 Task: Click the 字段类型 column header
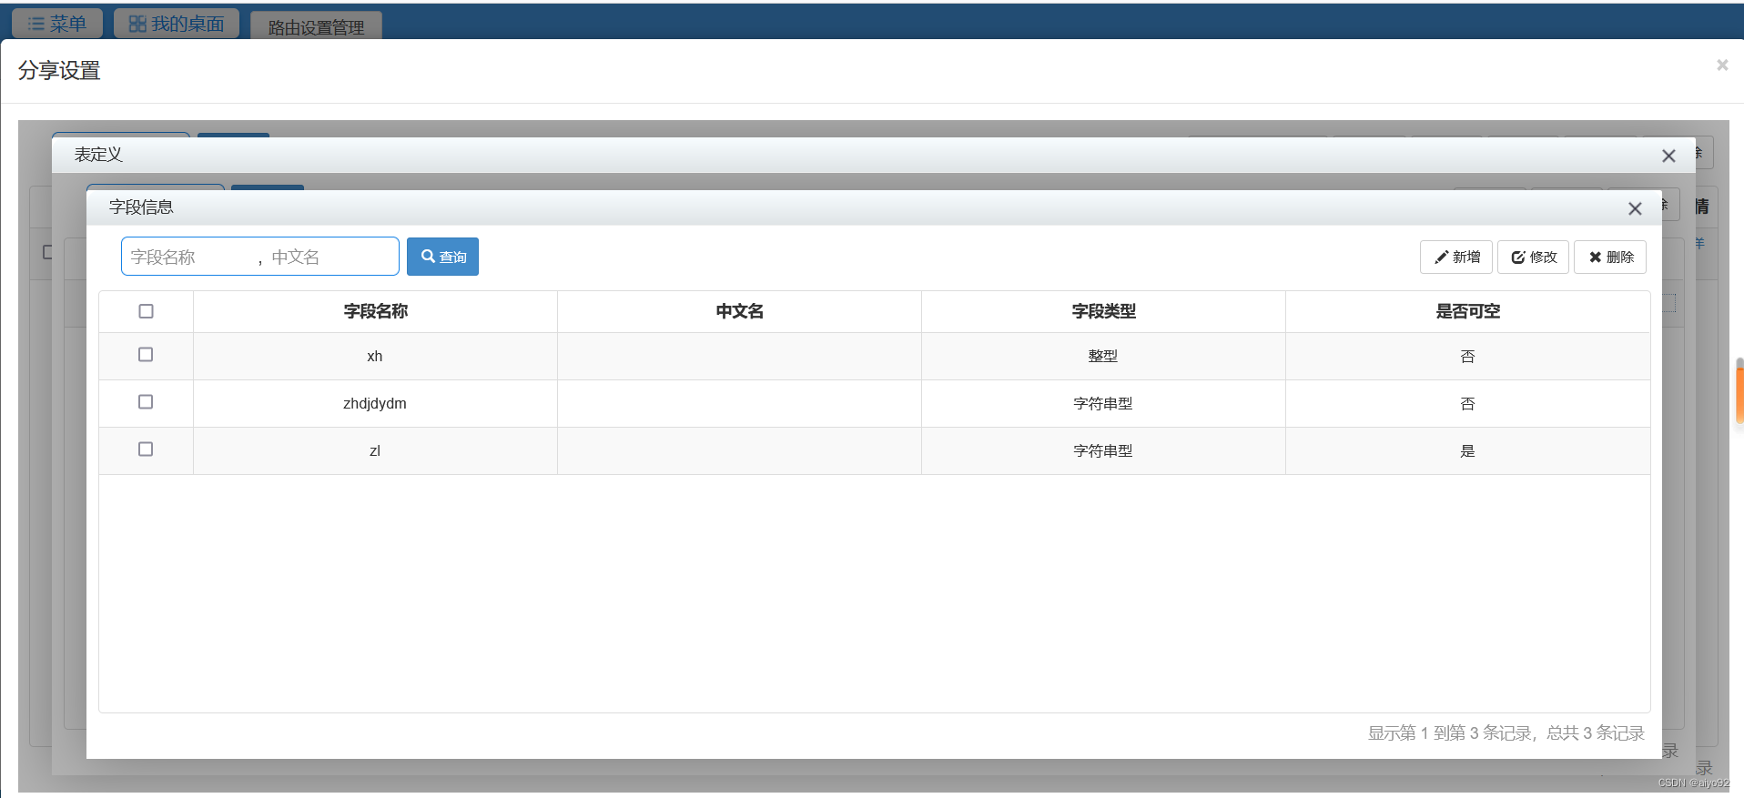tap(1103, 311)
